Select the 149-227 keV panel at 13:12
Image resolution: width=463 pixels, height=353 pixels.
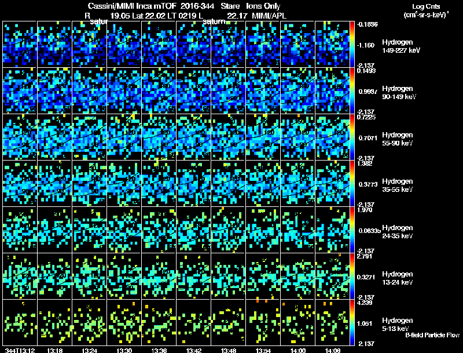click(x=20, y=45)
